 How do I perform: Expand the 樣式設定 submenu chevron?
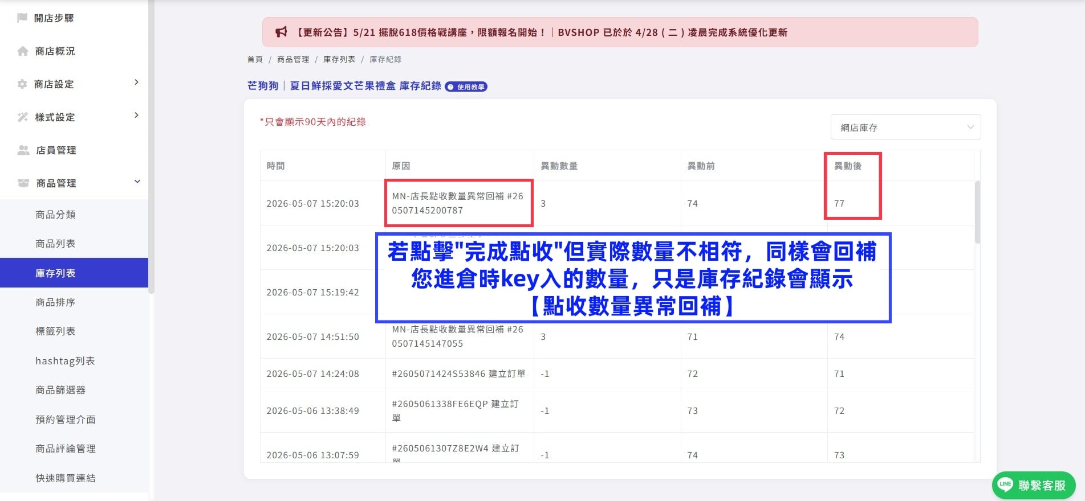[x=136, y=116]
